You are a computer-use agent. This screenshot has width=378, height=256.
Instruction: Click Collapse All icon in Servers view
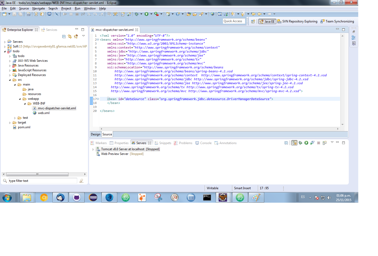[x=286, y=143]
